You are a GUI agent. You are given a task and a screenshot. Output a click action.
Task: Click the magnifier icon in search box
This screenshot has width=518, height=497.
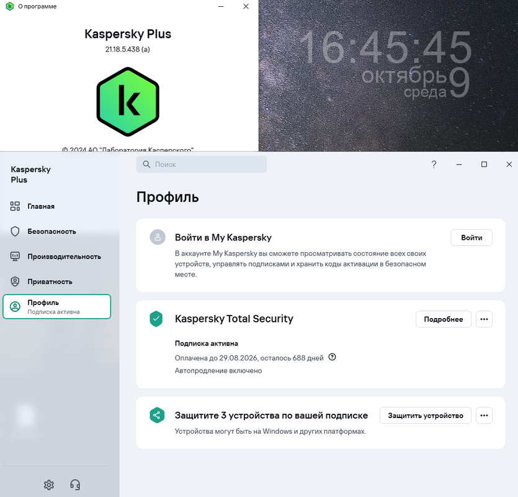146,165
